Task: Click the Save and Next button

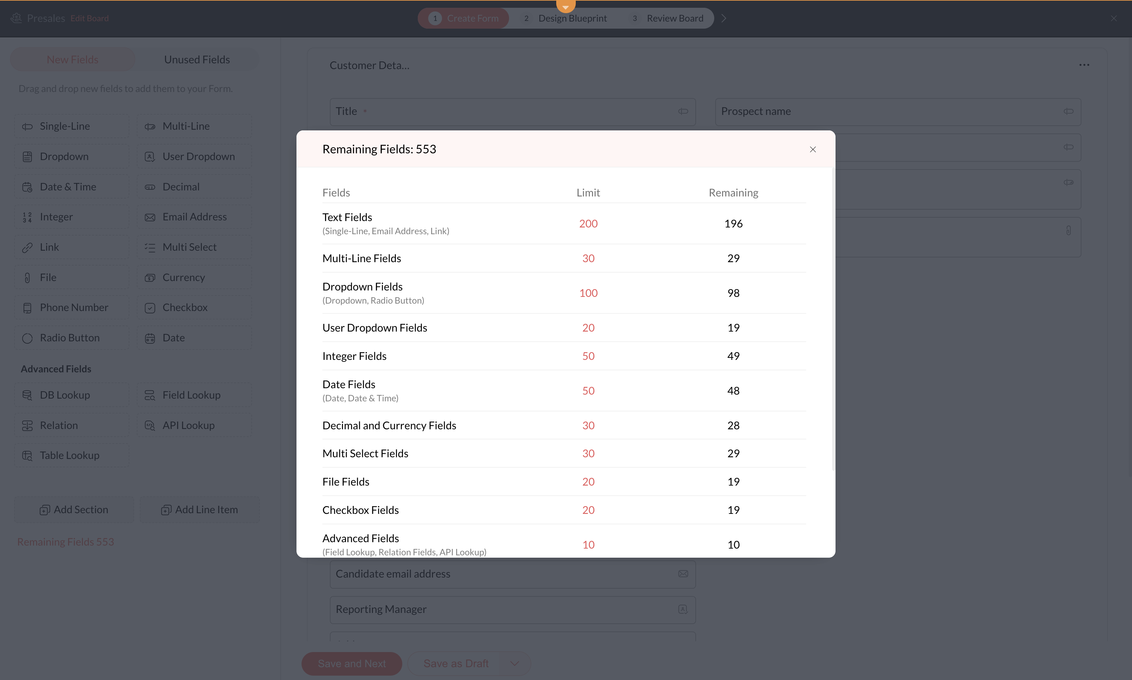Action: (351, 663)
